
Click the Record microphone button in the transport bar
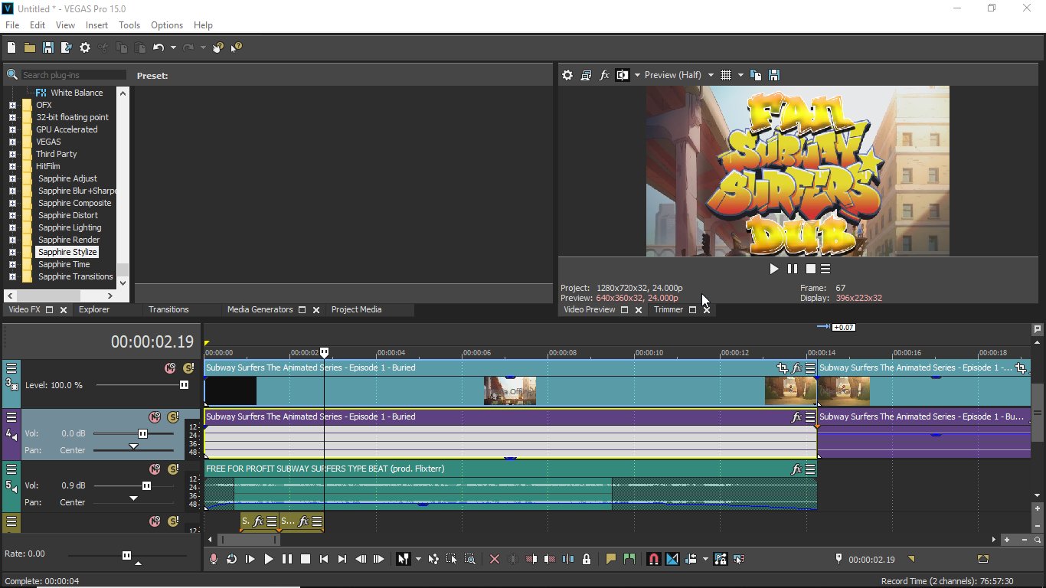coord(214,560)
